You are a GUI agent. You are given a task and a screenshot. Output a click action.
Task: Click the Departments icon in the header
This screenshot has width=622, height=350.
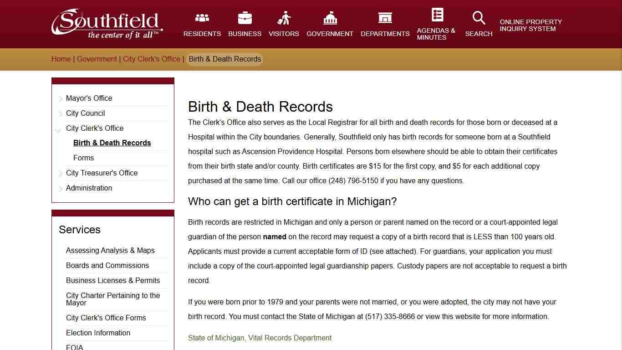(x=385, y=17)
